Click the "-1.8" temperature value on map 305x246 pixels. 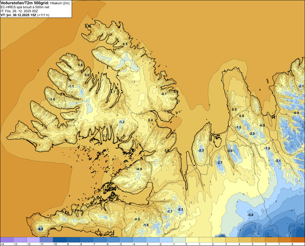click(146, 225)
